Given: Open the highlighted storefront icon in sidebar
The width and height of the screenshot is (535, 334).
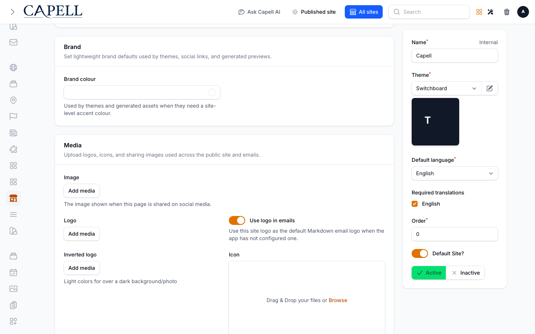Looking at the screenshot, I should 13,198.
